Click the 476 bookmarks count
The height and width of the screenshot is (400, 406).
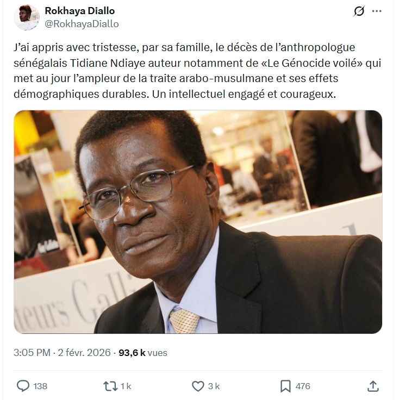[303, 386]
